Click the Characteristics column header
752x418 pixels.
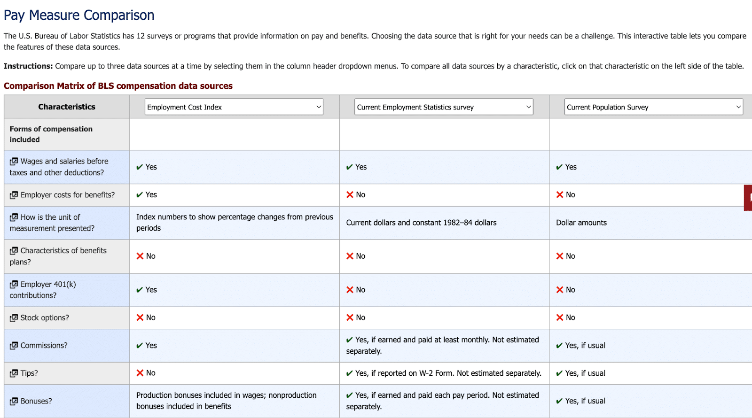click(x=67, y=107)
